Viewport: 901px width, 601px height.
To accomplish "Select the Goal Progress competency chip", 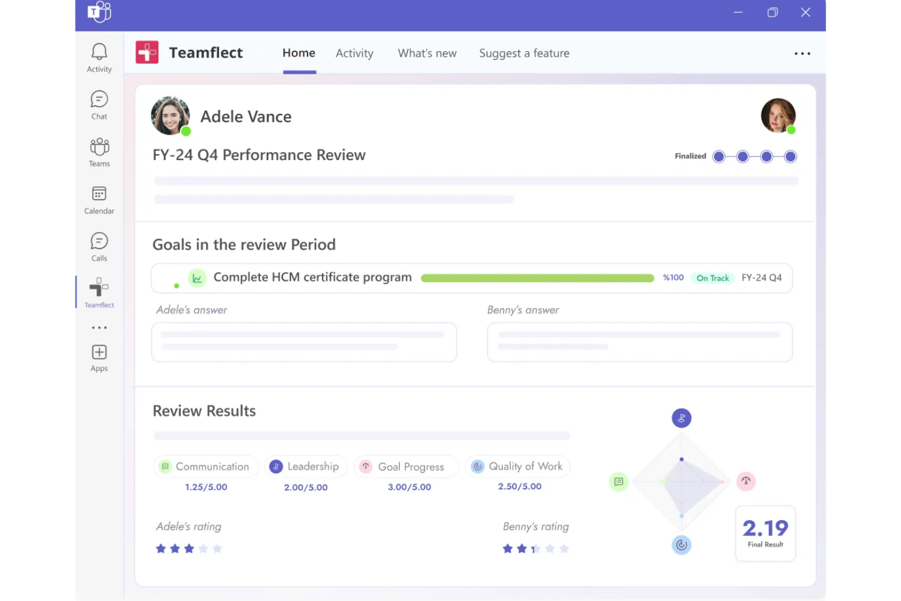I will pyautogui.click(x=406, y=466).
